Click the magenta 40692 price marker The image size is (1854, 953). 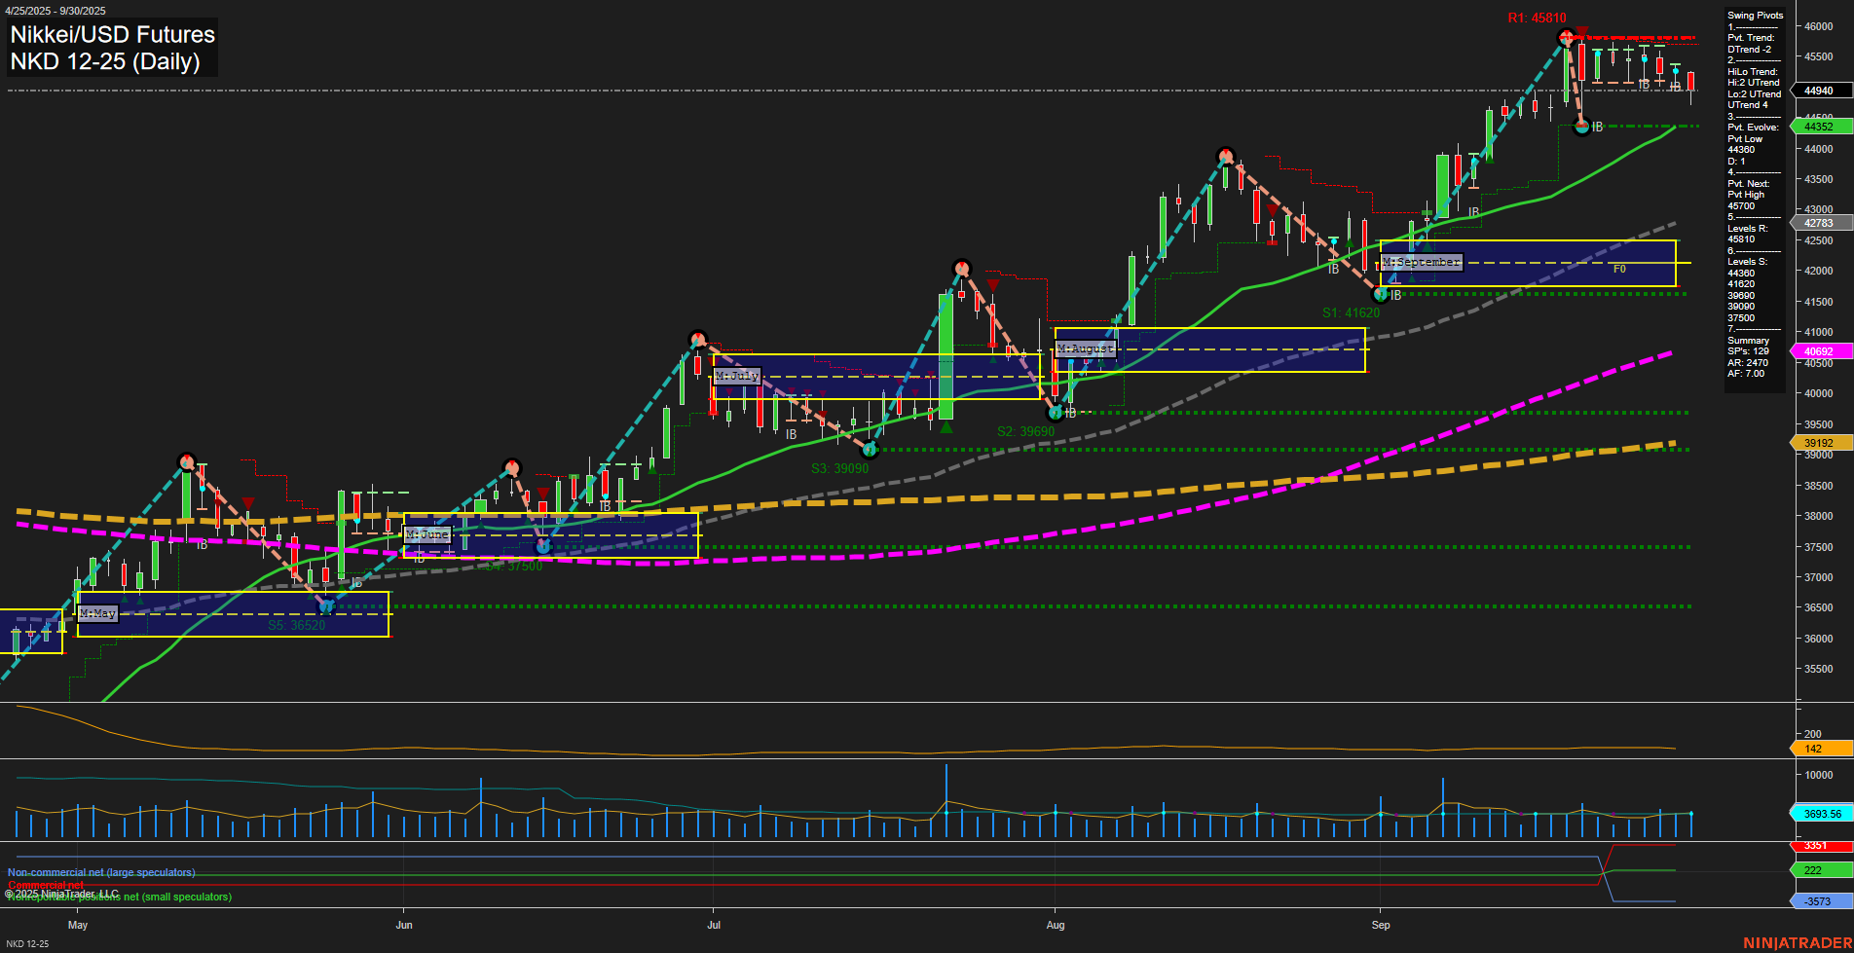pyautogui.click(x=1819, y=350)
